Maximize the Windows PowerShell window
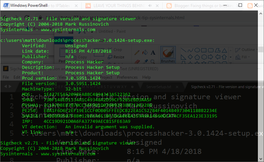 pyautogui.click(x=240, y=5)
